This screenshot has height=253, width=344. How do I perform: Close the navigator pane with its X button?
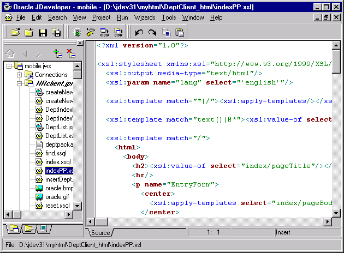80,43
